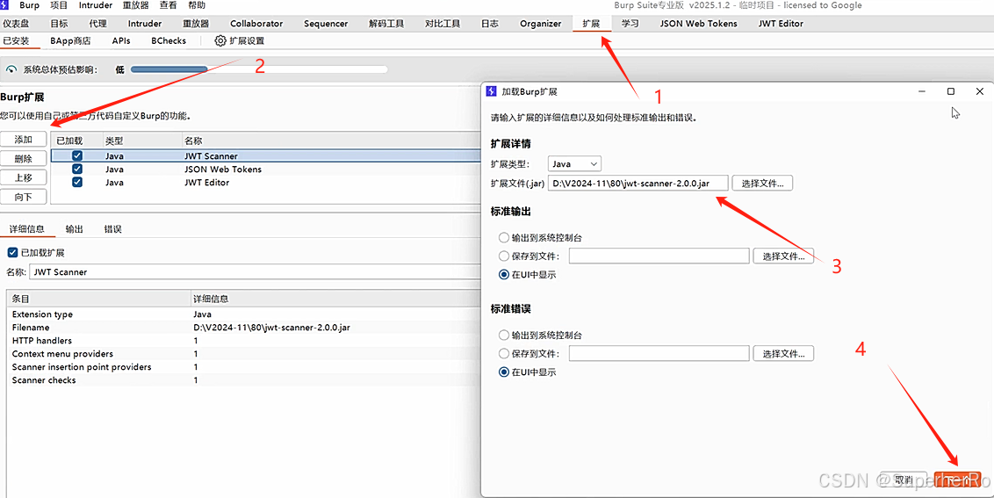The width and height of the screenshot is (994, 498).
Task: Select 输出到系统控制台 under 标准错误
Action: point(504,335)
